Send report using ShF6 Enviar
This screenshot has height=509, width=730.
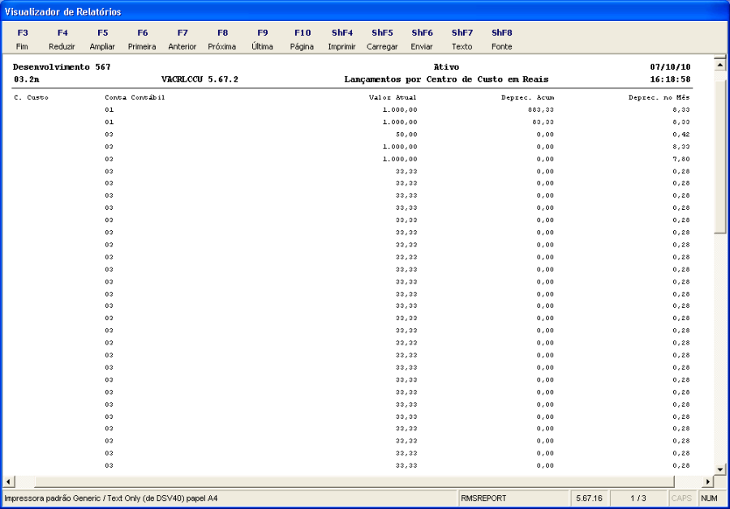422,39
